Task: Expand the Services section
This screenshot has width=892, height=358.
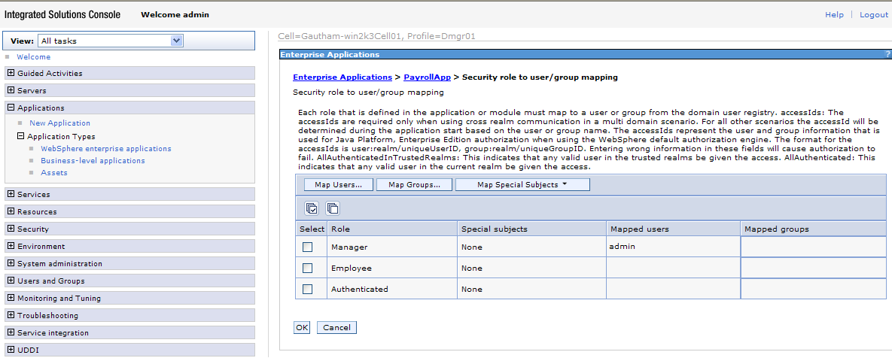Action: [11, 194]
